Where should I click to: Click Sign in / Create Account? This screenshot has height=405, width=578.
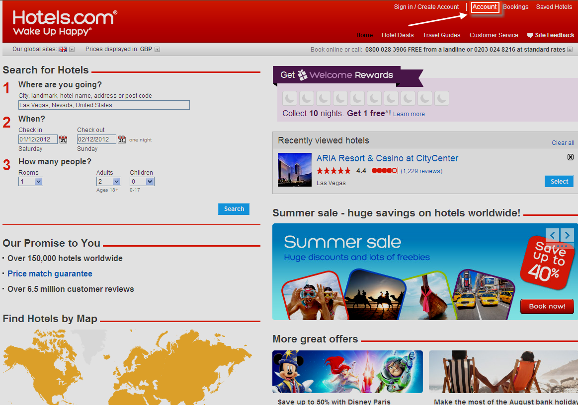(x=426, y=7)
